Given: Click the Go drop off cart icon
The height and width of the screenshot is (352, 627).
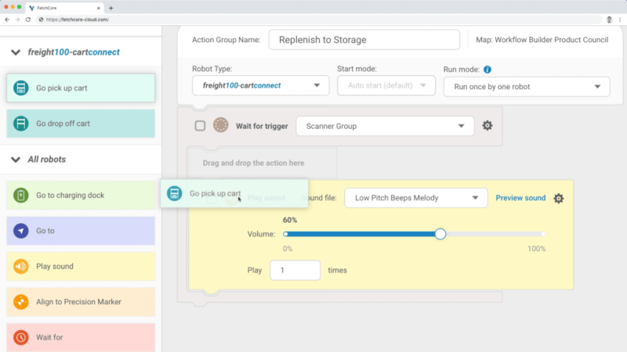Looking at the screenshot, I should (21, 124).
